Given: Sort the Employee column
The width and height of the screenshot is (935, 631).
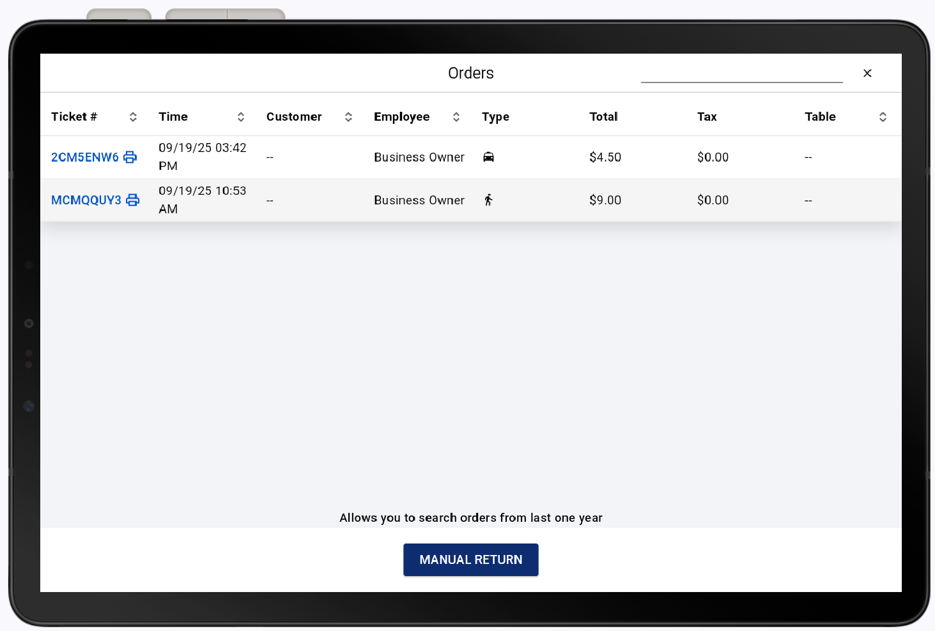Looking at the screenshot, I should [x=456, y=117].
